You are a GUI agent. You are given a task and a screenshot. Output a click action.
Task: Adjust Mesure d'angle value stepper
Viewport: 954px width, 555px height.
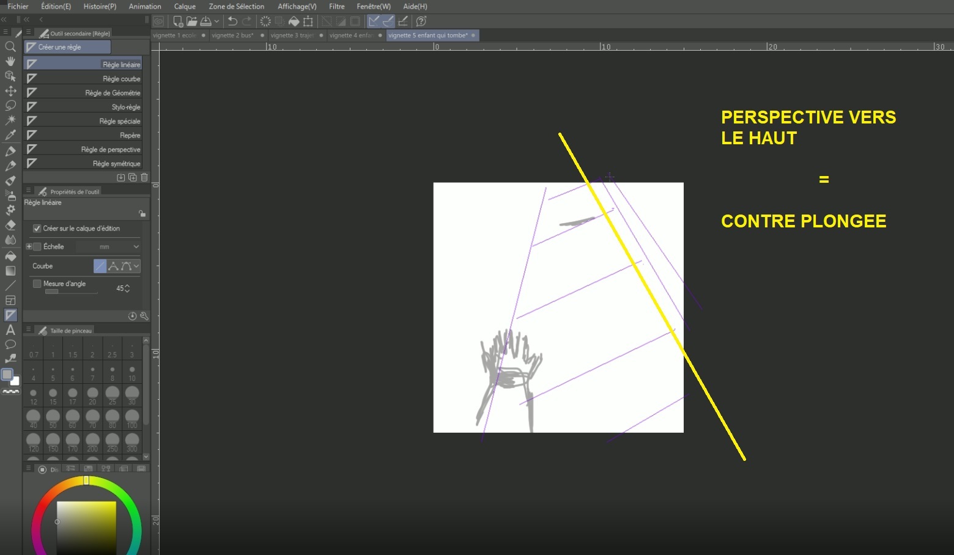pos(127,289)
